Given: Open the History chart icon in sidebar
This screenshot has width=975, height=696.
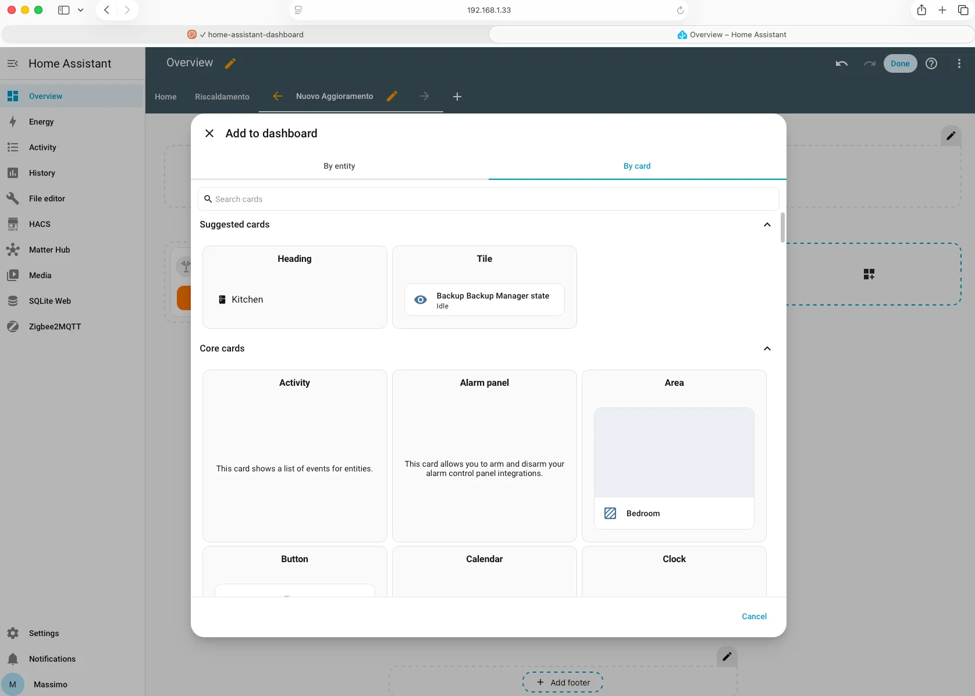Looking at the screenshot, I should [x=13, y=173].
